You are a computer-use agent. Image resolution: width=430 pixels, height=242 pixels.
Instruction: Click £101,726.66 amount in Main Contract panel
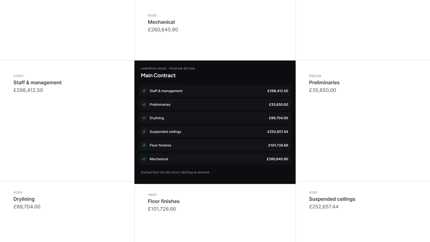pyautogui.click(x=278, y=145)
